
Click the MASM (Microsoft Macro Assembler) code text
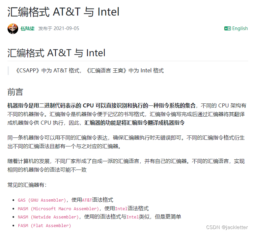pyautogui.click(x=58, y=209)
